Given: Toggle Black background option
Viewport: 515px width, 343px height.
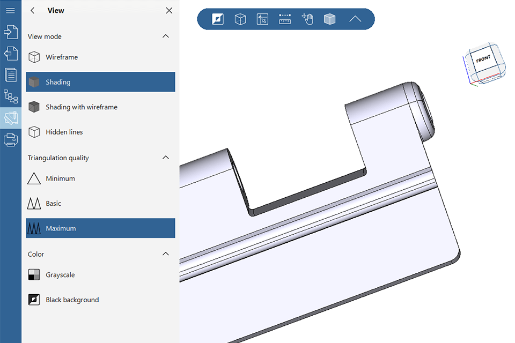Looking at the screenshot, I should [100, 300].
